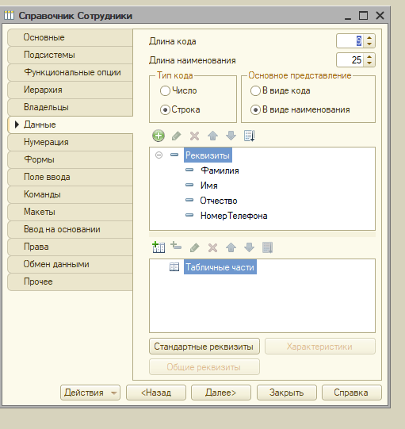
Task: Open the Формы tab
Action: (71, 159)
